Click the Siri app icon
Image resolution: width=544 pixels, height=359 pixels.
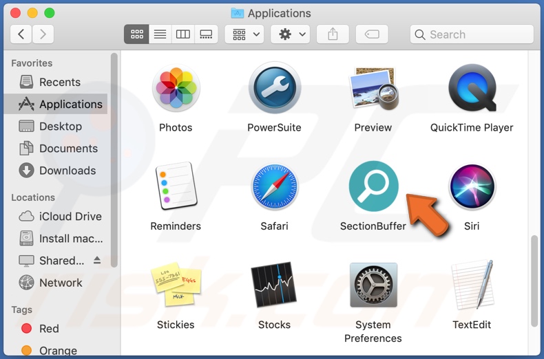tap(472, 186)
